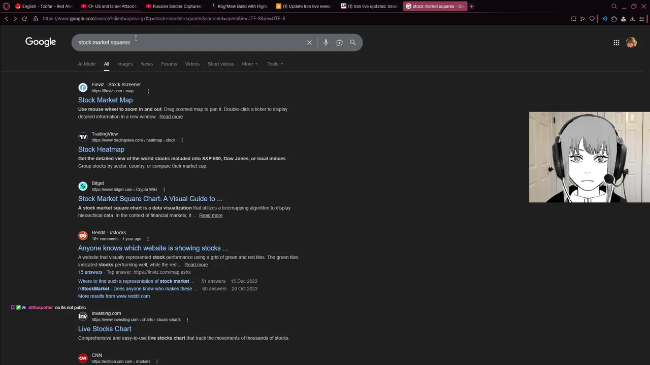Open the Opera send/flow arrow icon
The image size is (650, 365).
coord(582,19)
